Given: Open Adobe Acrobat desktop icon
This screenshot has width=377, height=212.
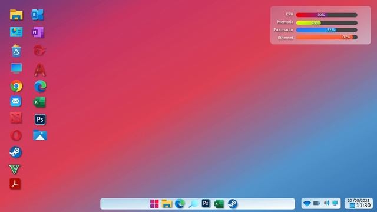Looking at the screenshot, I should [15, 184].
